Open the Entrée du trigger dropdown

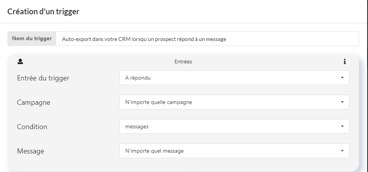click(234, 78)
